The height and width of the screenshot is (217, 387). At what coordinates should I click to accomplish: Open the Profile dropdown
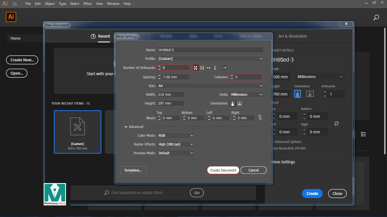point(210,59)
